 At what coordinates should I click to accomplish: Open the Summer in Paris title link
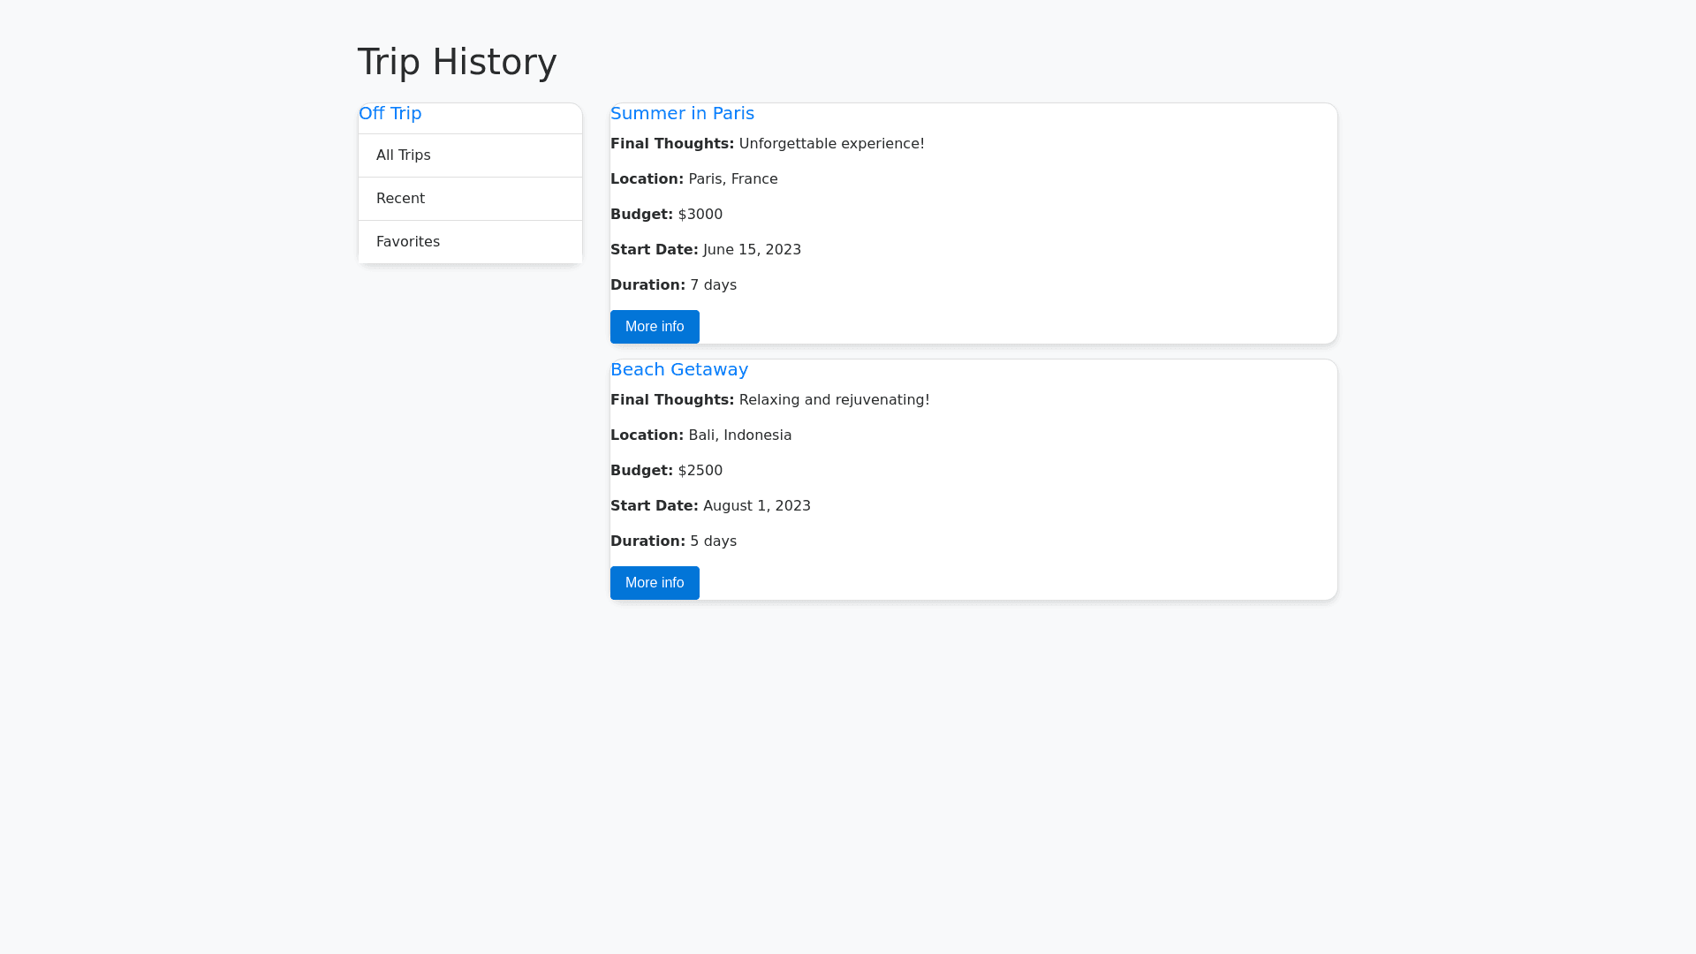(682, 113)
